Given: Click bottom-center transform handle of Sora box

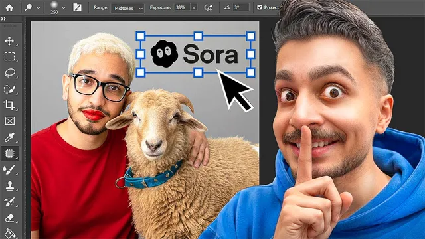Looking at the screenshot, I should point(199,72).
